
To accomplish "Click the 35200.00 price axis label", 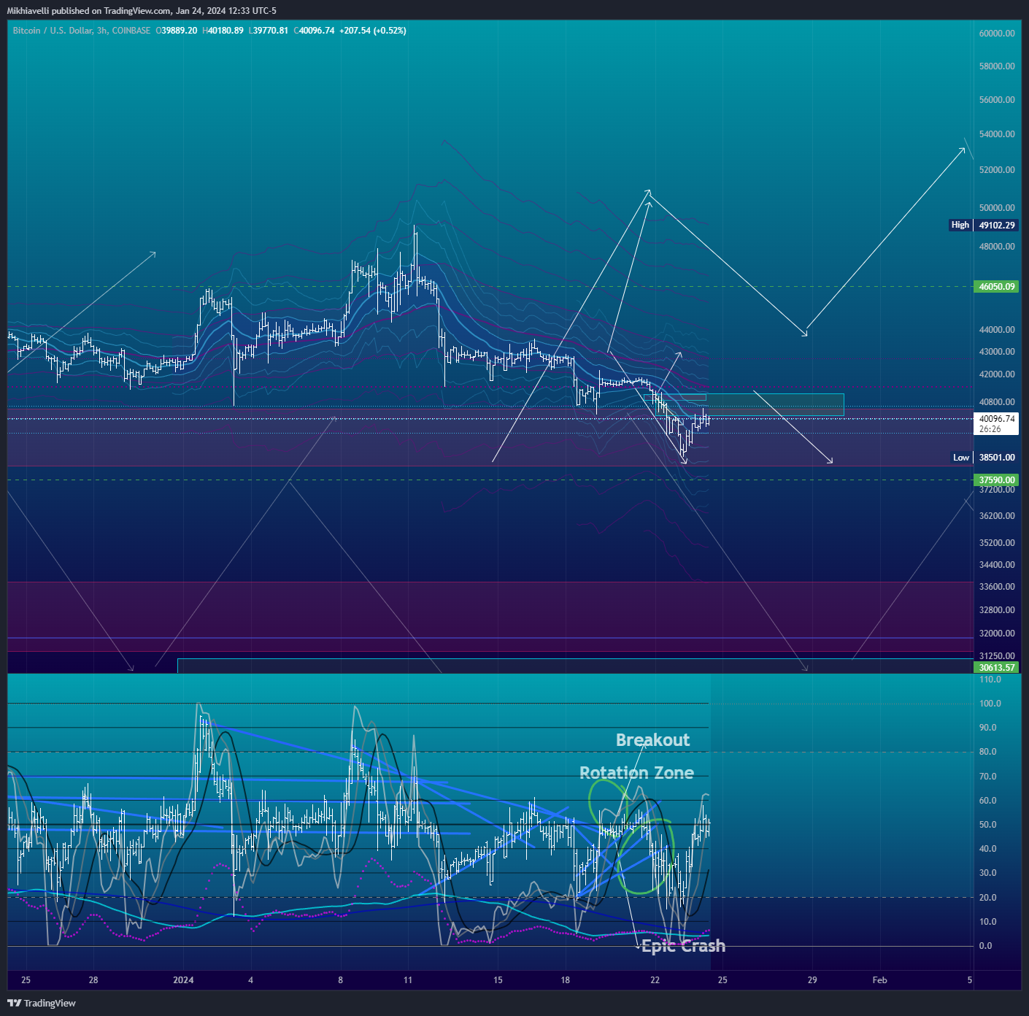I will (x=997, y=543).
